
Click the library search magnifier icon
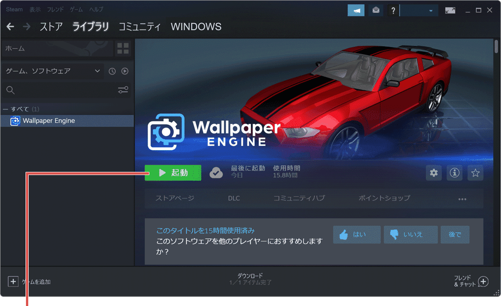[10, 90]
